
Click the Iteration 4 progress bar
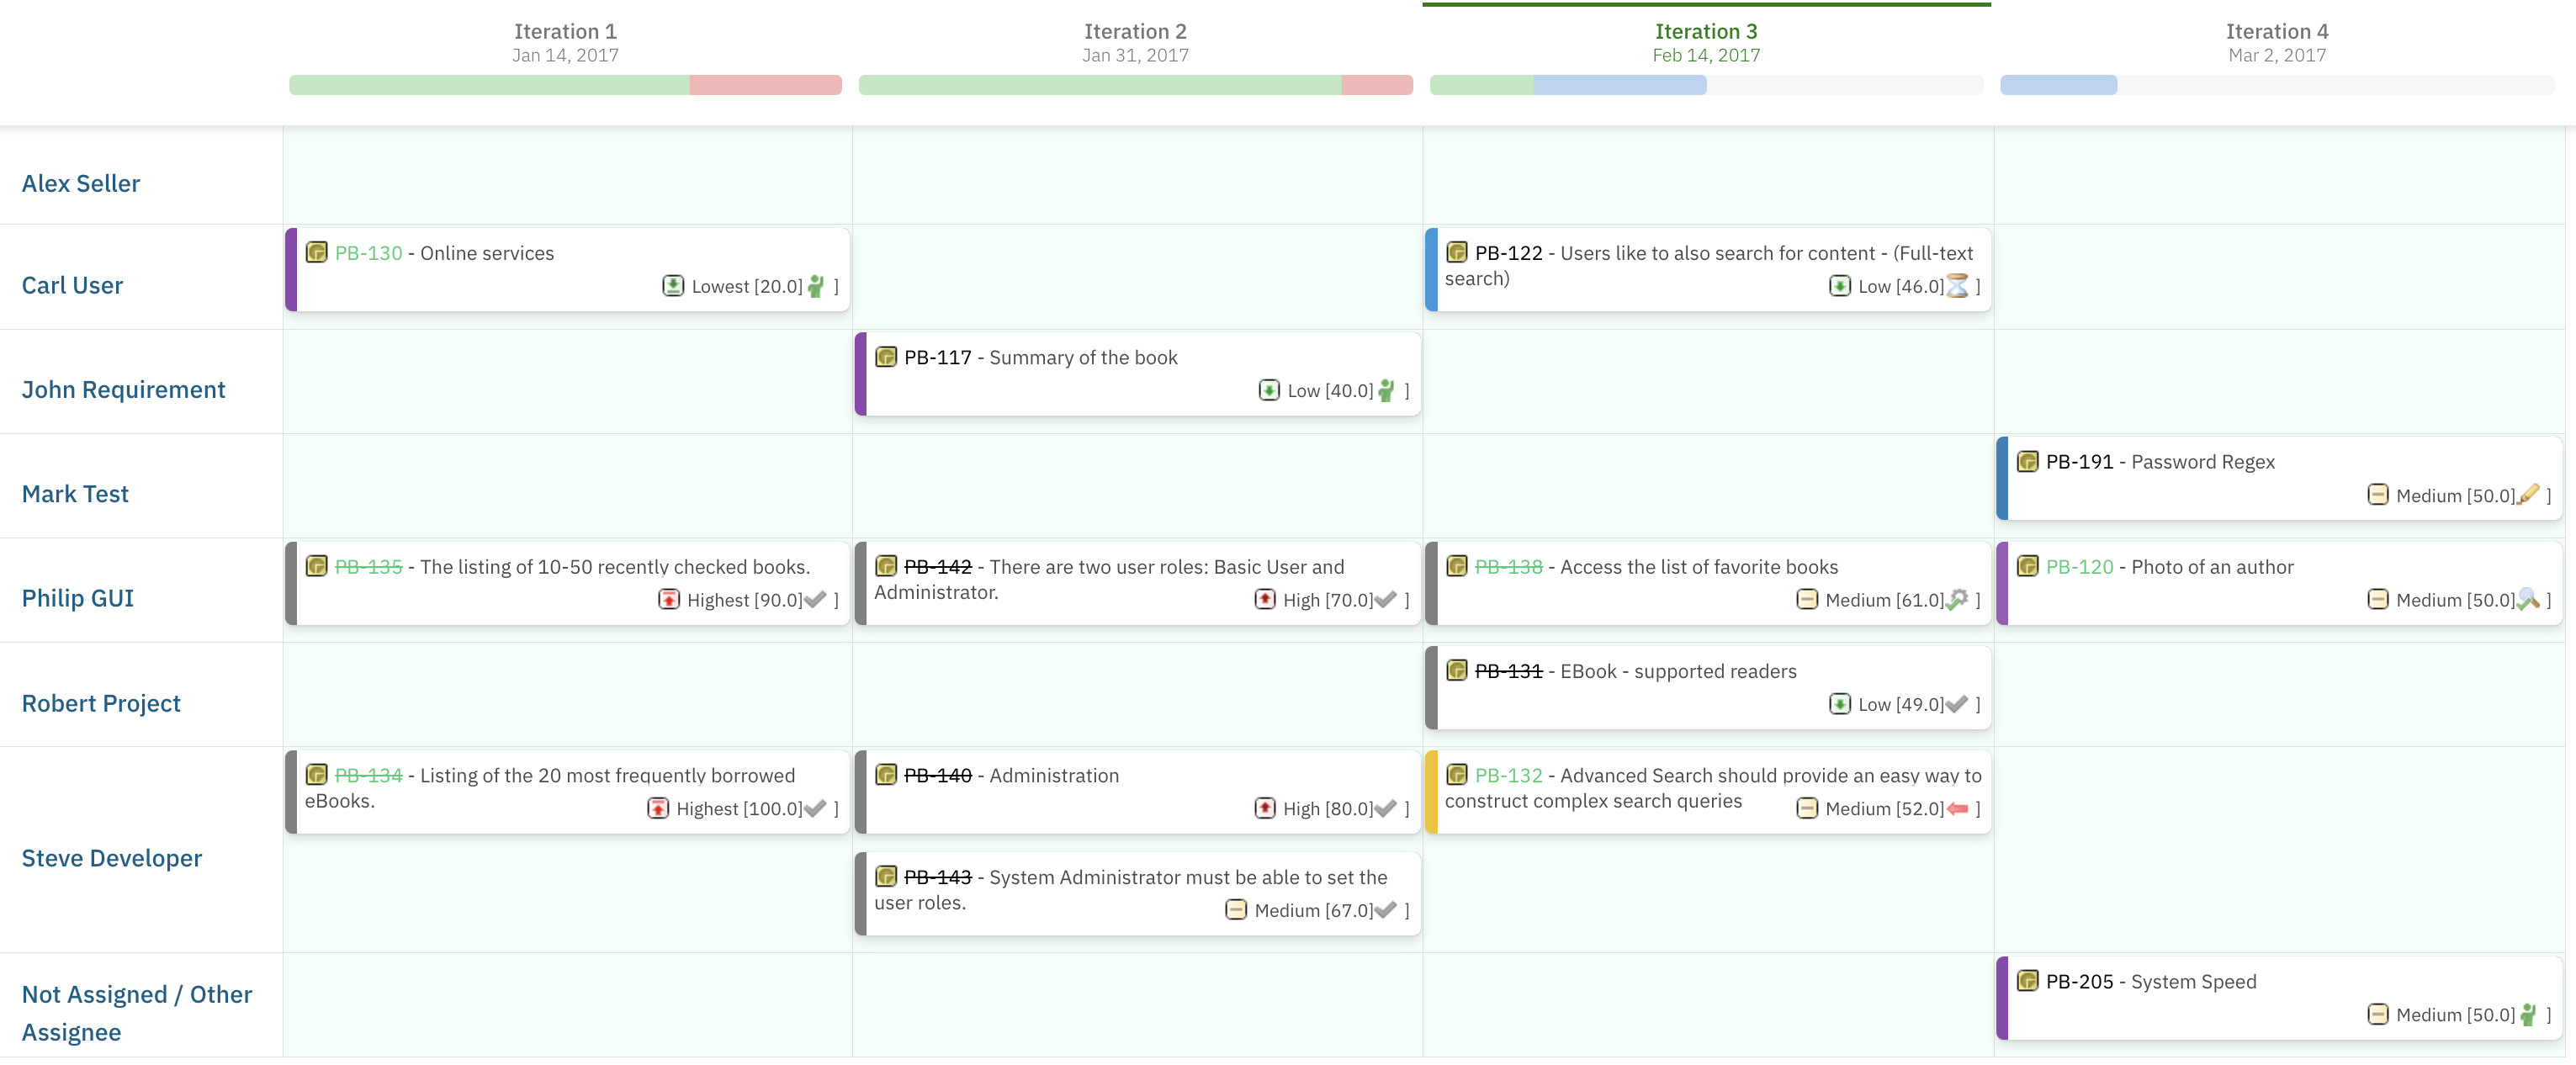pyautogui.click(x=2276, y=85)
